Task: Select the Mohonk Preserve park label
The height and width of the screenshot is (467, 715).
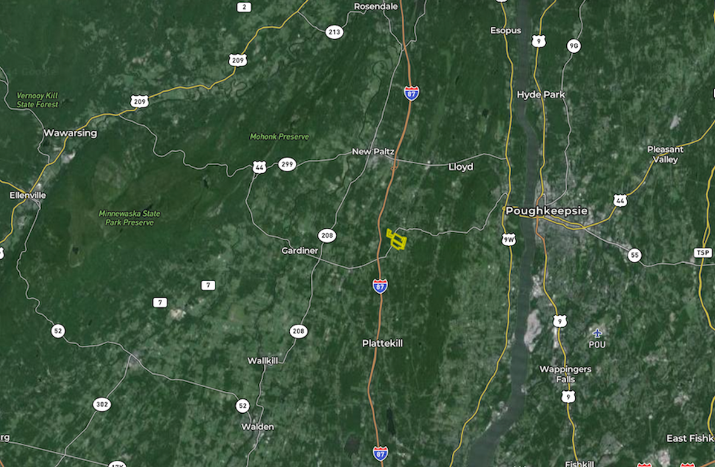Action: click(279, 136)
